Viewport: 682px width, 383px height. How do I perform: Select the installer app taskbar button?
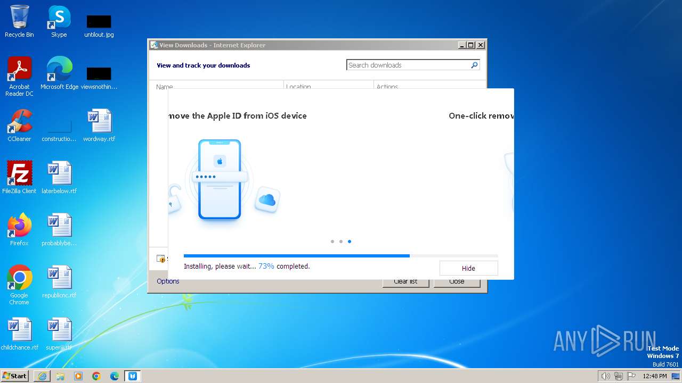click(133, 376)
